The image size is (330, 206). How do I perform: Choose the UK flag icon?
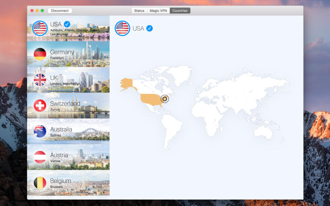40,80
